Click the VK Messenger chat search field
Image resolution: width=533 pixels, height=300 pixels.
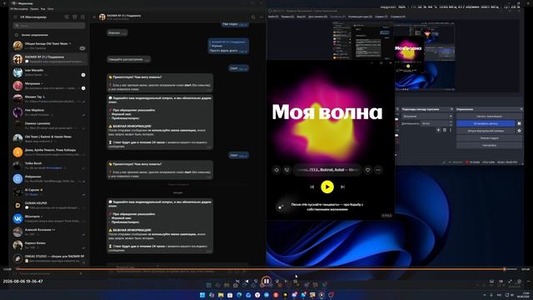click(49, 26)
